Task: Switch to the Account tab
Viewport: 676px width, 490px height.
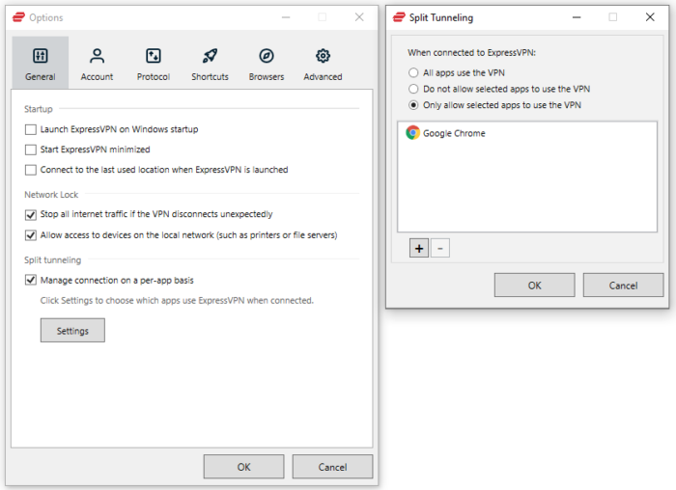Action: pyautogui.click(x=97, y=63)
